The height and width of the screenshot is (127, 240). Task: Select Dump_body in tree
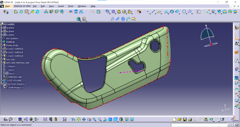[12, 45]
